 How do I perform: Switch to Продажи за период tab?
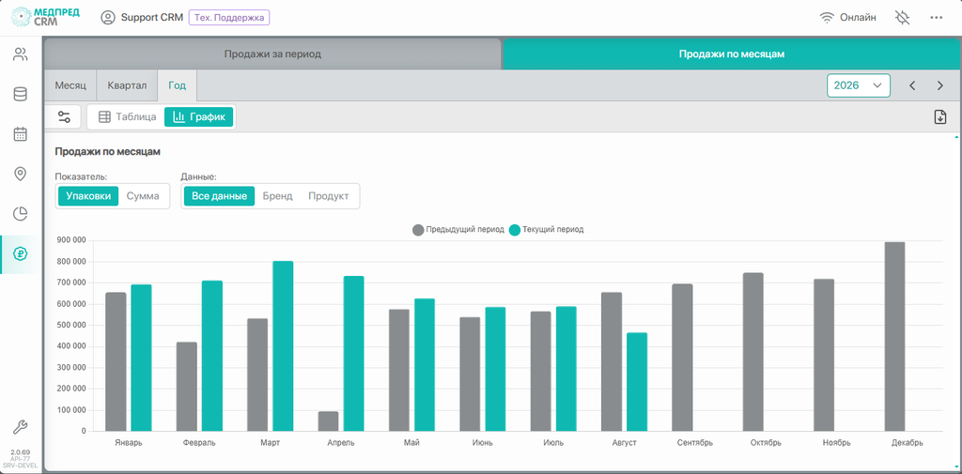tap(272, 54)
